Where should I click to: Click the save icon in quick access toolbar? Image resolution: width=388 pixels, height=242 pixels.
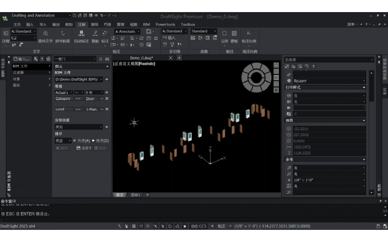click(x=91, y=15)
